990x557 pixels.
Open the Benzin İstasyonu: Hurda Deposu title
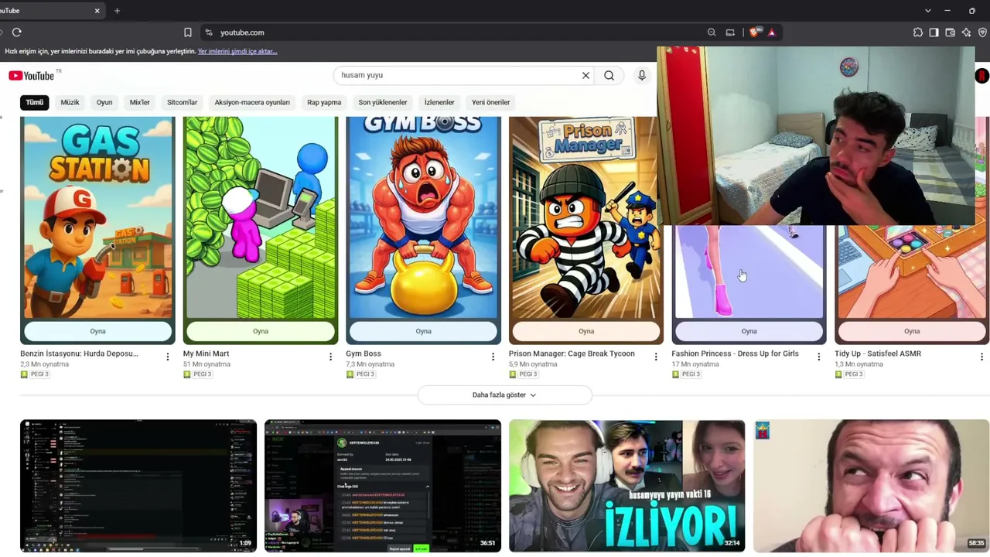pos(79,354)
